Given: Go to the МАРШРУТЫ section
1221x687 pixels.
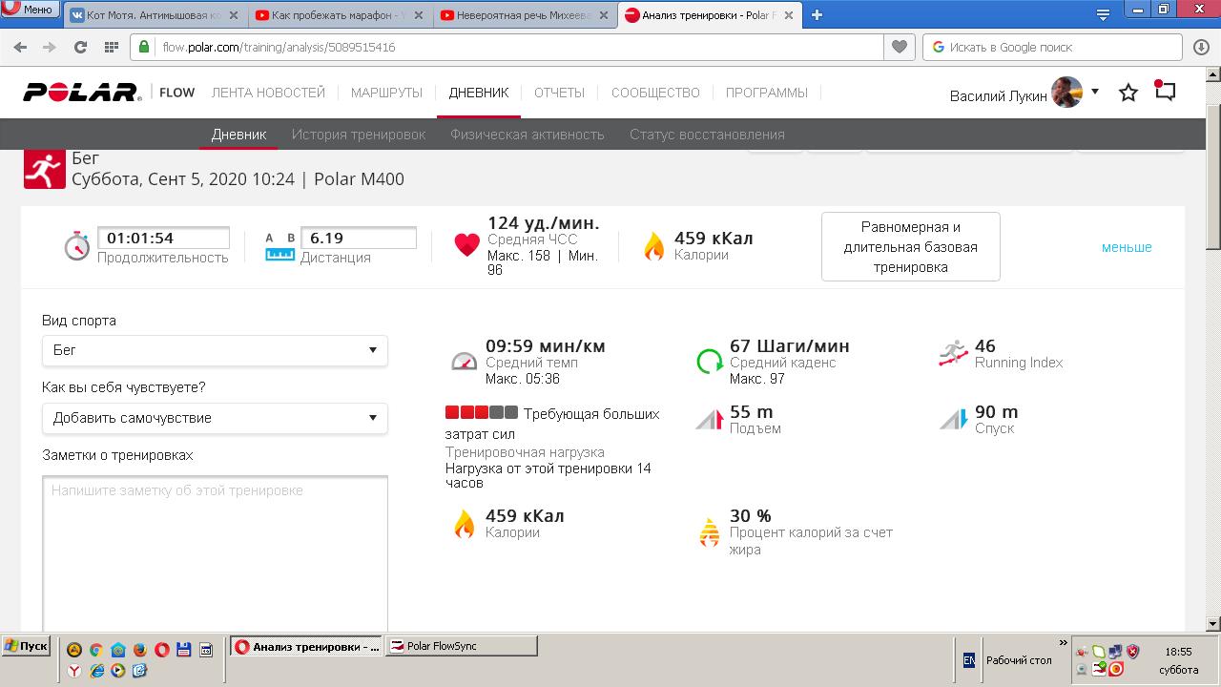Looking at the screenshot, I should click(386, 93).
